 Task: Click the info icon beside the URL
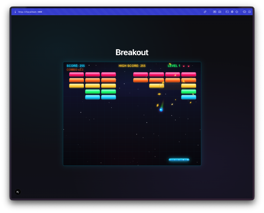(x=15, y=12)
